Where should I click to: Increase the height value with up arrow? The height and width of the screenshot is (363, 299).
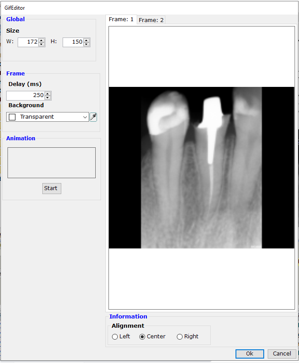click(86, 40)
